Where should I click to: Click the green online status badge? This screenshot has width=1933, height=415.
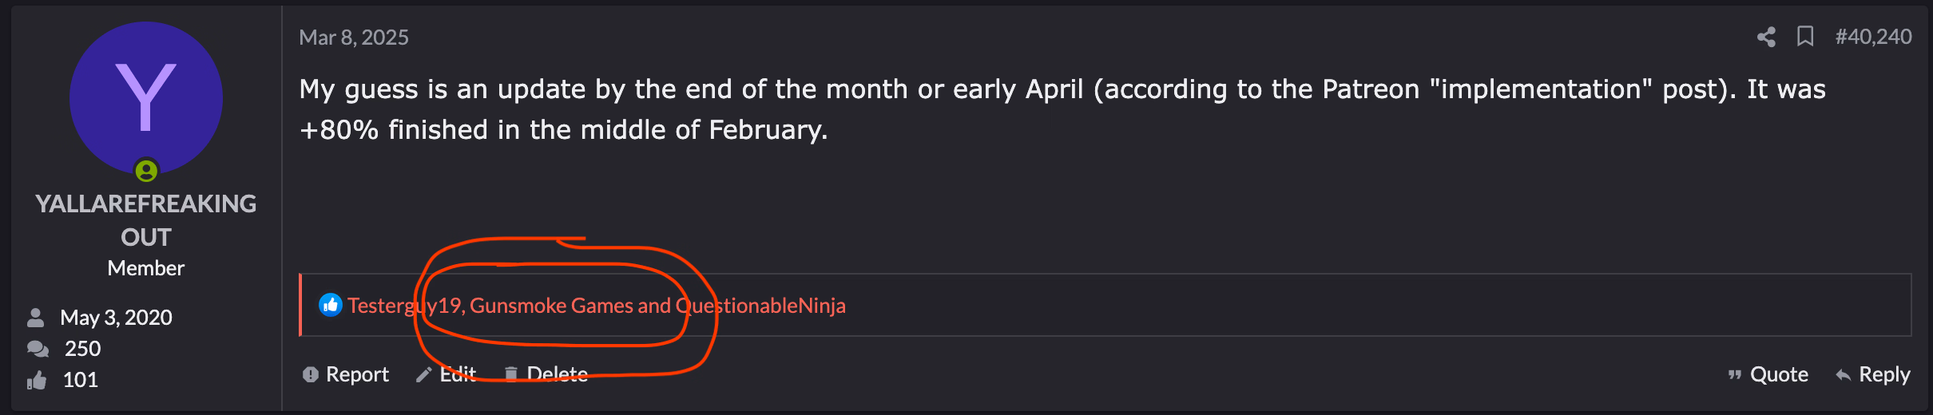146,170
